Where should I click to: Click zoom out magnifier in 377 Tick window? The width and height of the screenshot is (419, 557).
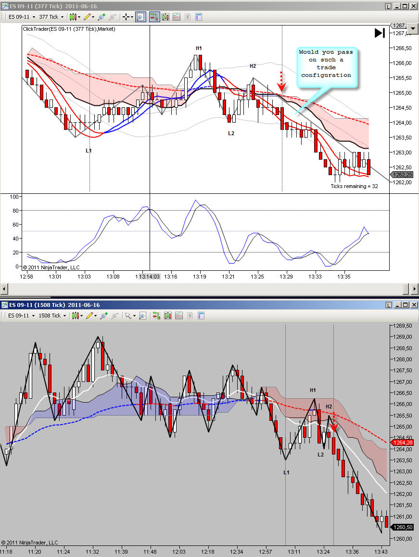pos(113,17)
